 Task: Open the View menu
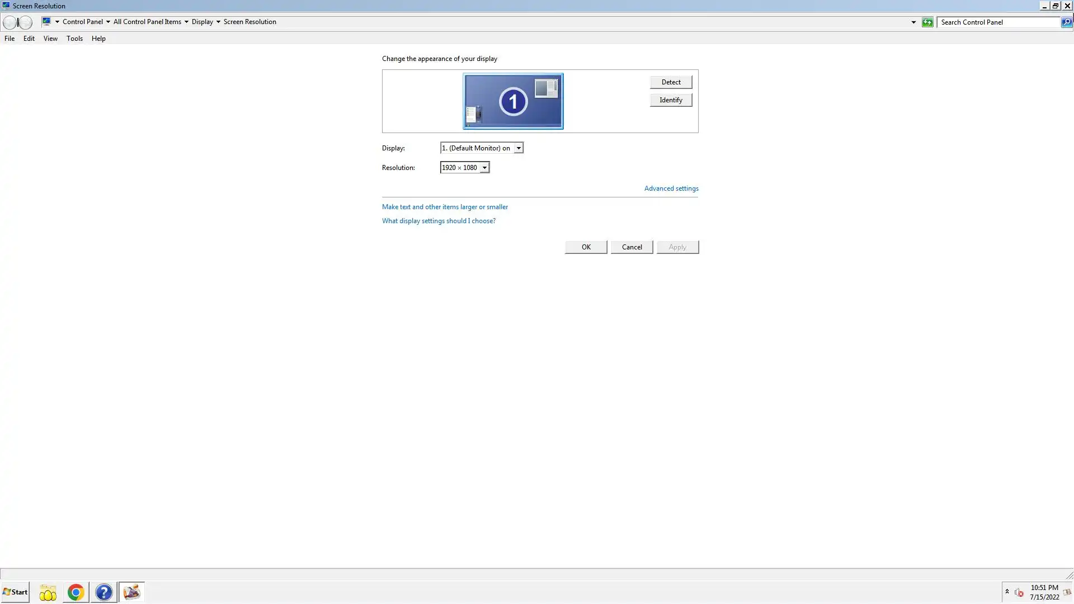pos(50,39)
